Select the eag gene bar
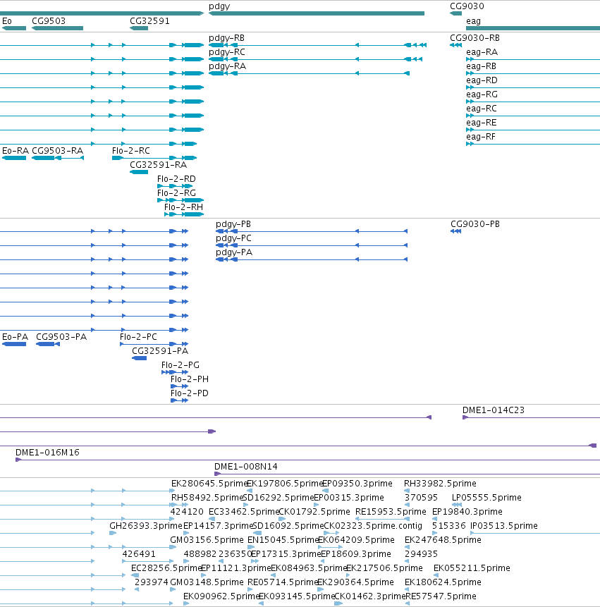 pyautogui.click(x=533, y=28)
